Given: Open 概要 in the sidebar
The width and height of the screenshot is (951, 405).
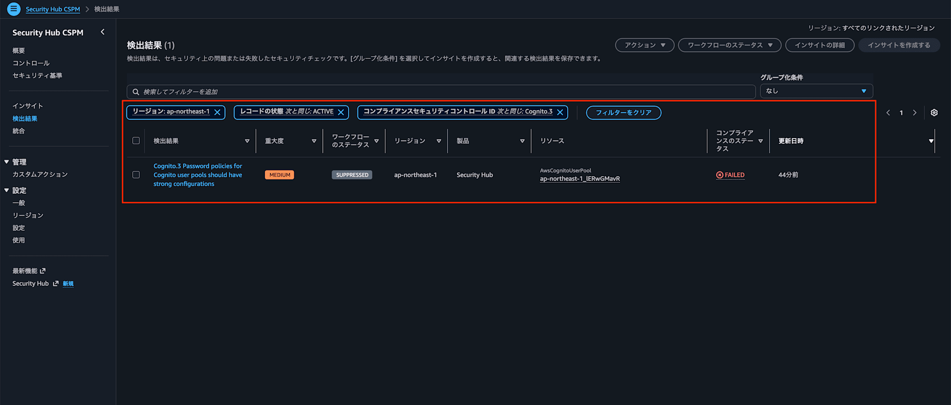Looking at the screenshot, I should tap(19, 50).
